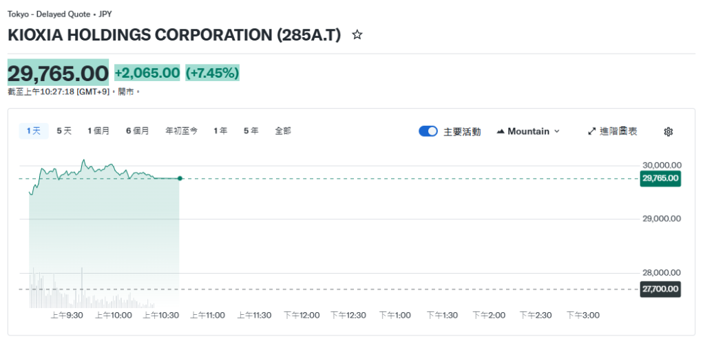705x341 pixels.
Task: Select the 1個月 range tab
Action: coord(98,131)
